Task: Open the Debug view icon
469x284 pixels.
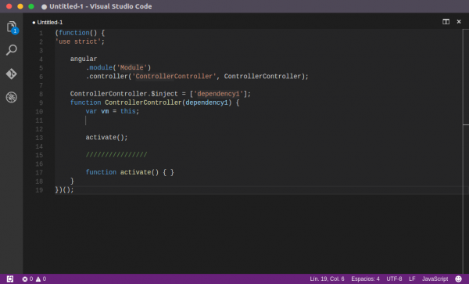Action: tap(12, 97)
